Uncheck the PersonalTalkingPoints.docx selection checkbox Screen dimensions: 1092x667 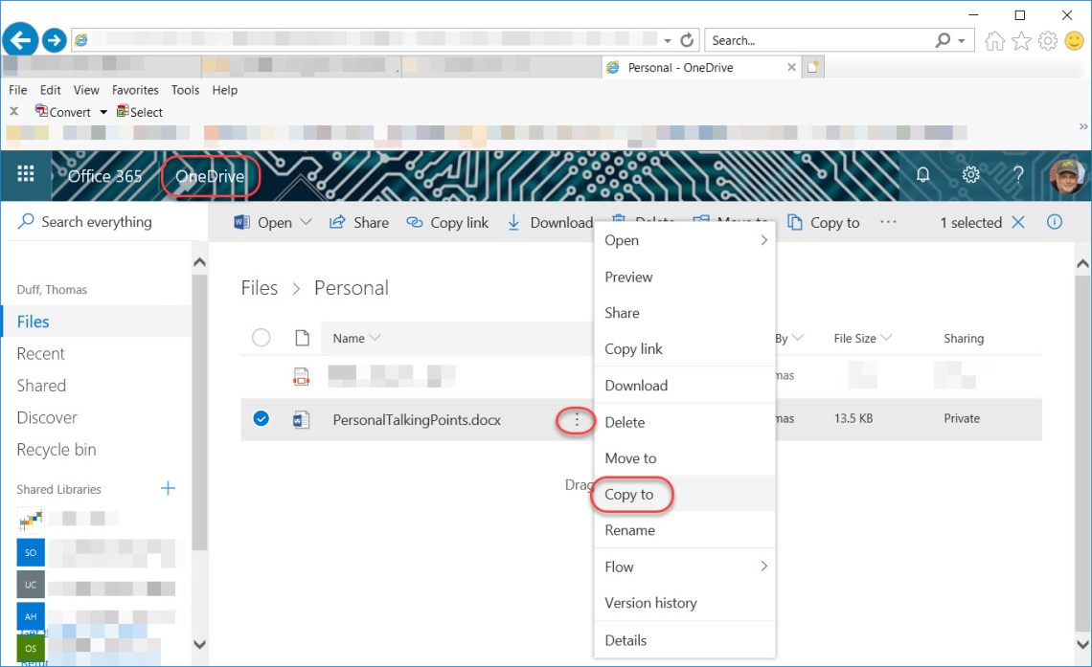[261, 419]
